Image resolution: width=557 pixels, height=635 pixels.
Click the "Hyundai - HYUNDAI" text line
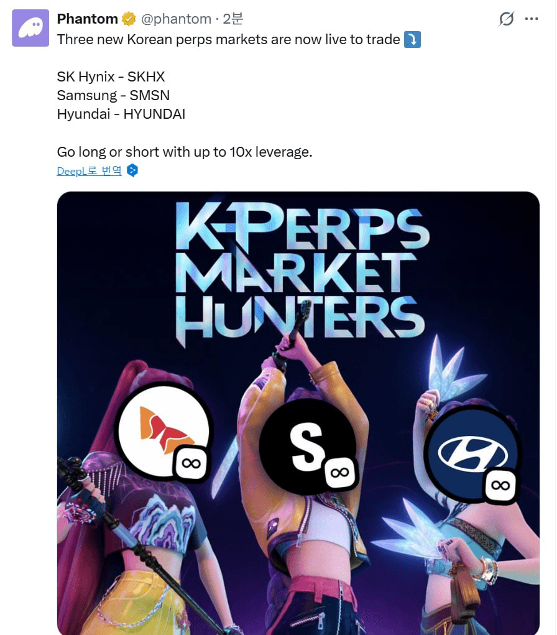pos(121,114)
